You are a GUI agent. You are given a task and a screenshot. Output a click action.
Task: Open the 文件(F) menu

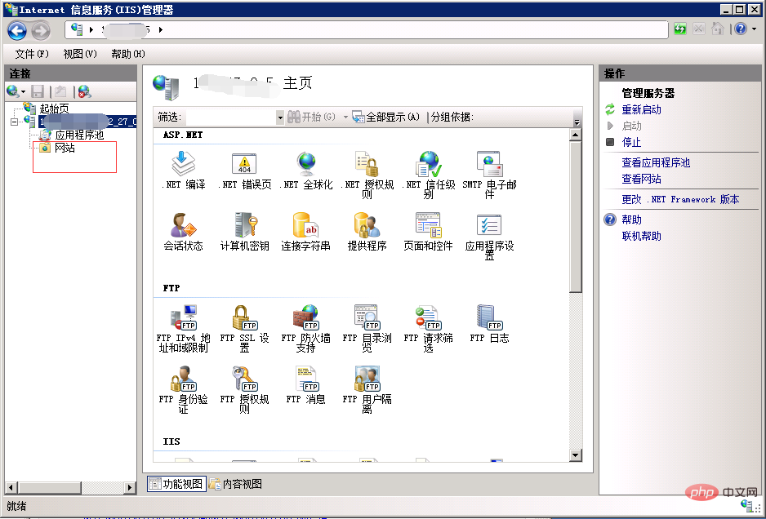32,54
